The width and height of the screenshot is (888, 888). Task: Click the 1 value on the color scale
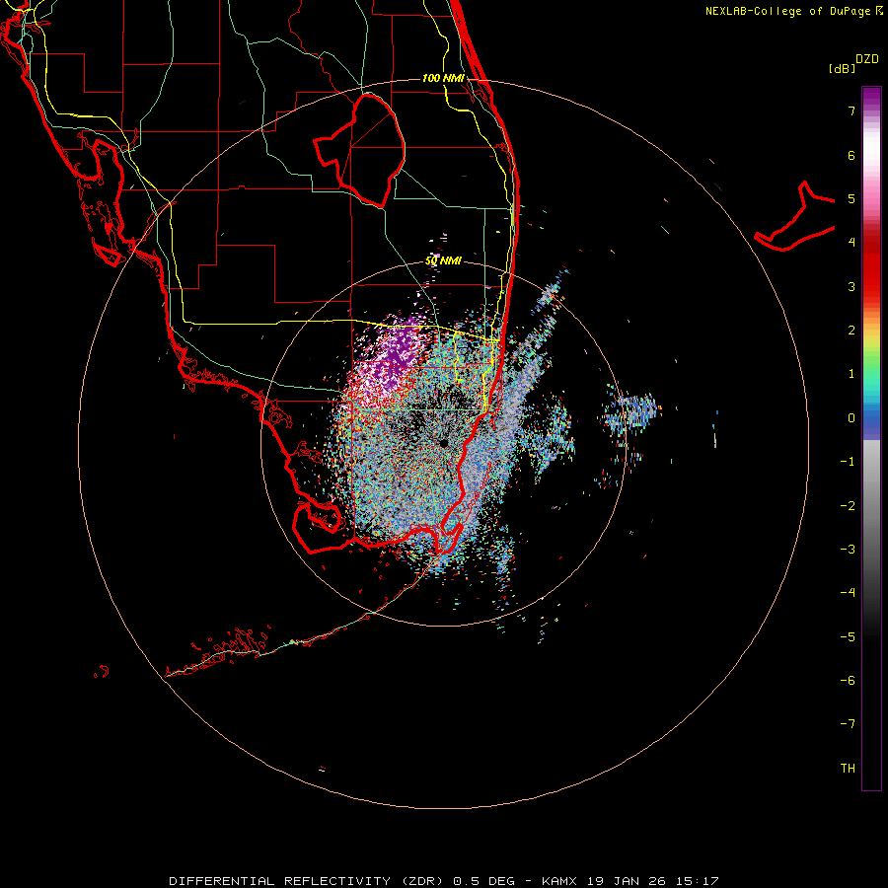pos(851,374)
